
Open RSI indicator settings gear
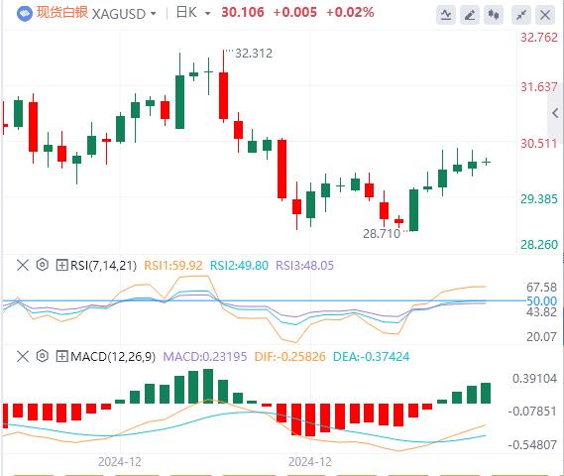pos(43,265)
